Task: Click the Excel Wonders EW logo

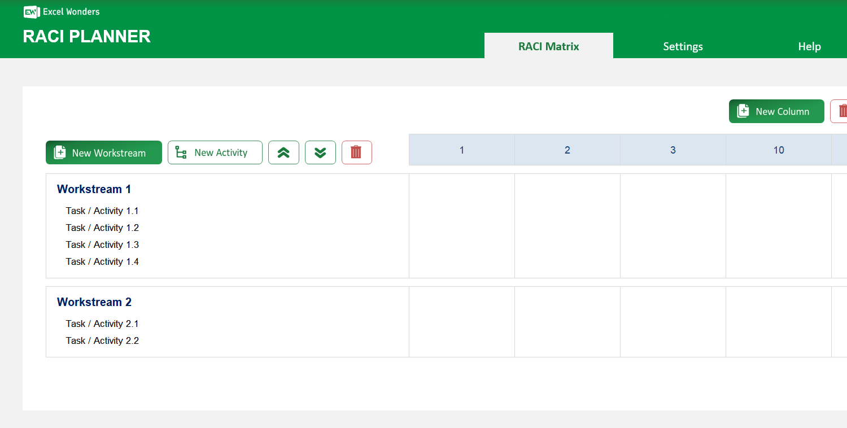Action: tap(32, 12)
